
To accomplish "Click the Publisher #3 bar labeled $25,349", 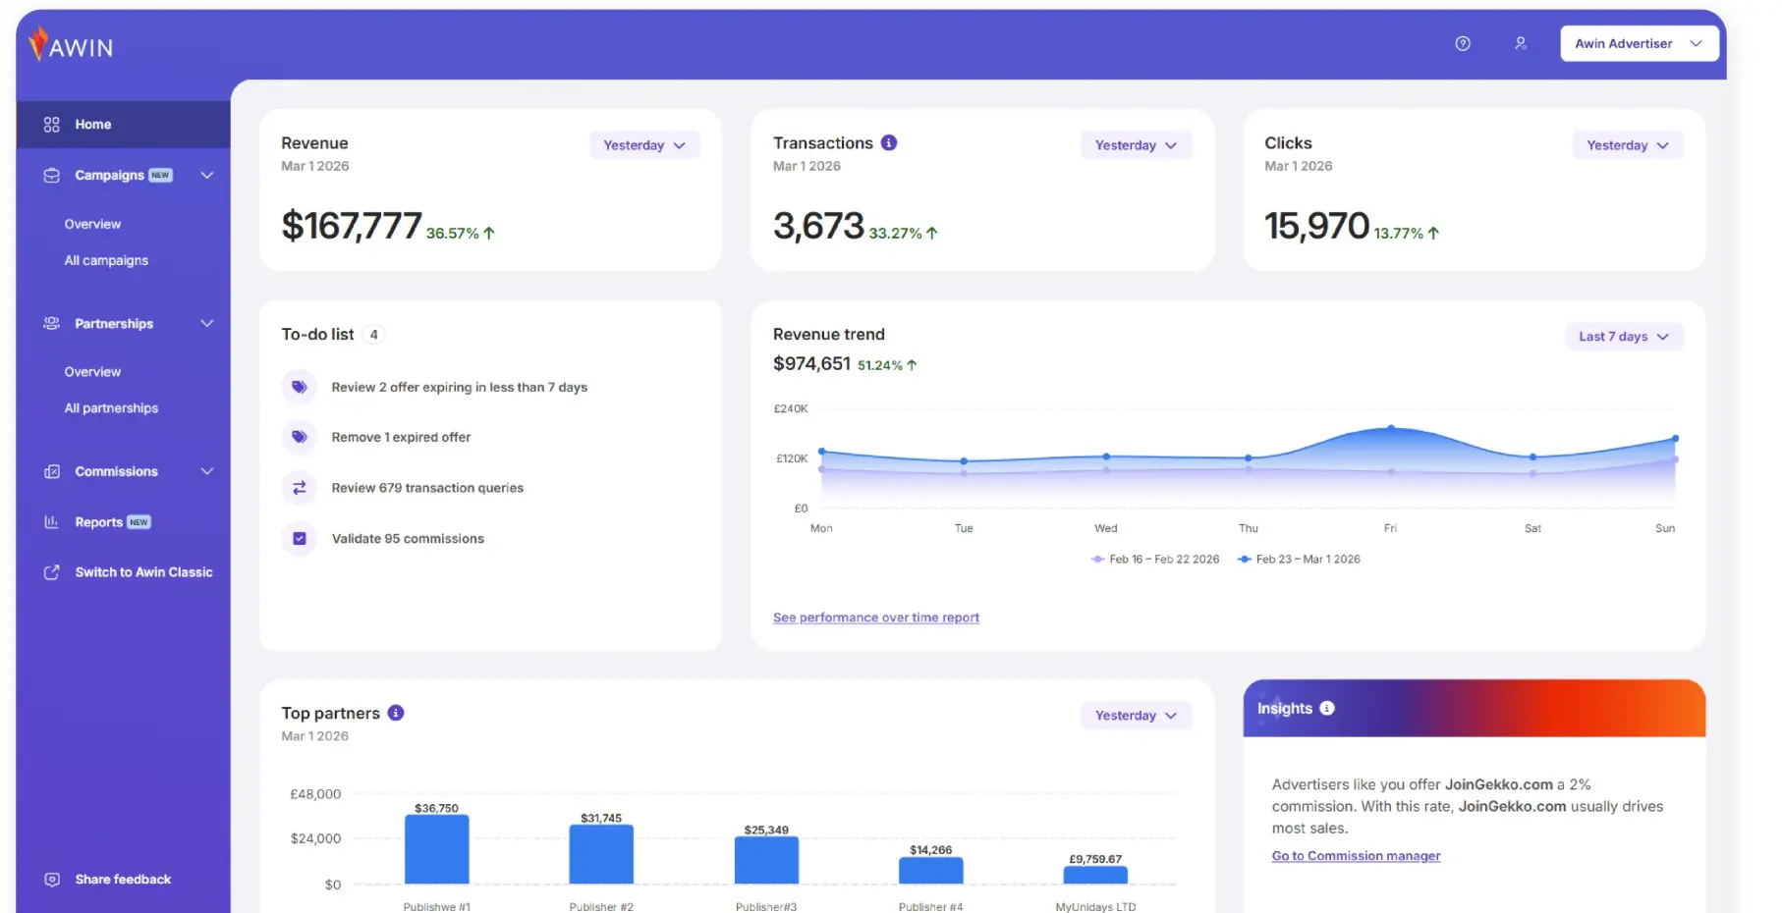I will 766,861.
